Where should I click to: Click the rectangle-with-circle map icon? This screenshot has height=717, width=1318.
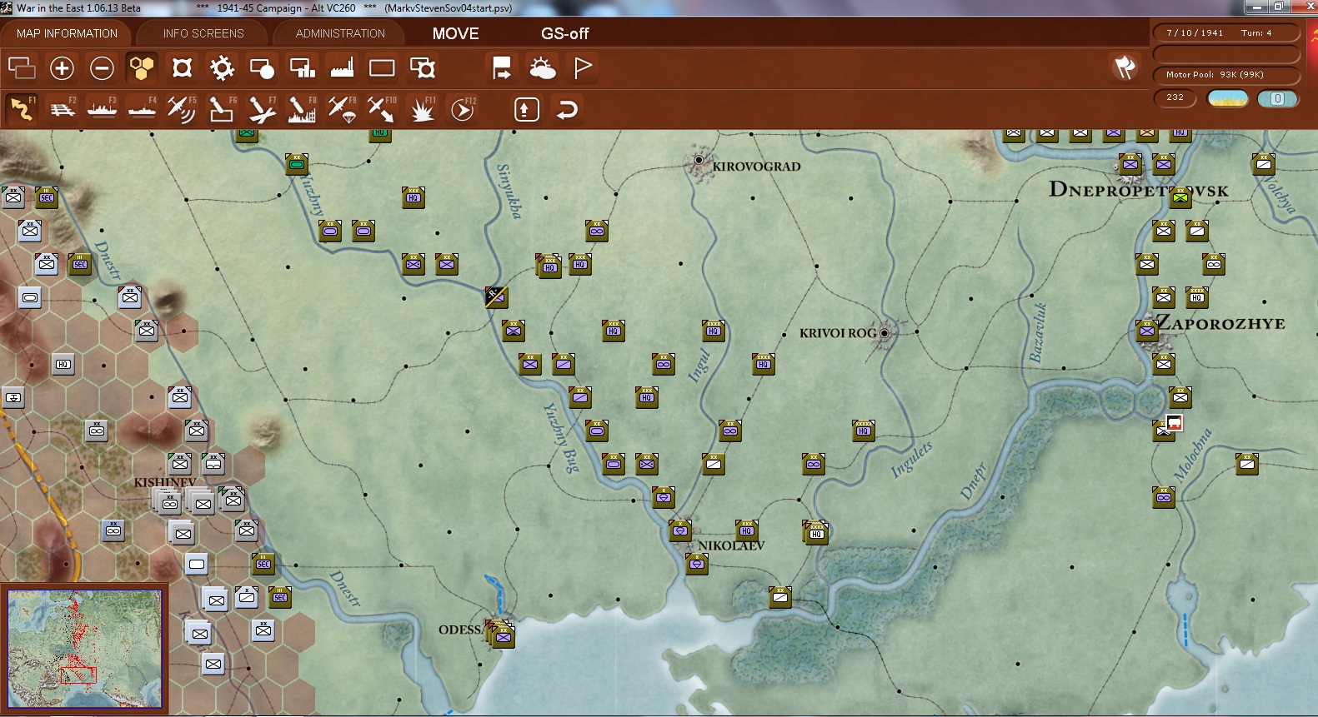coord(262,67)
